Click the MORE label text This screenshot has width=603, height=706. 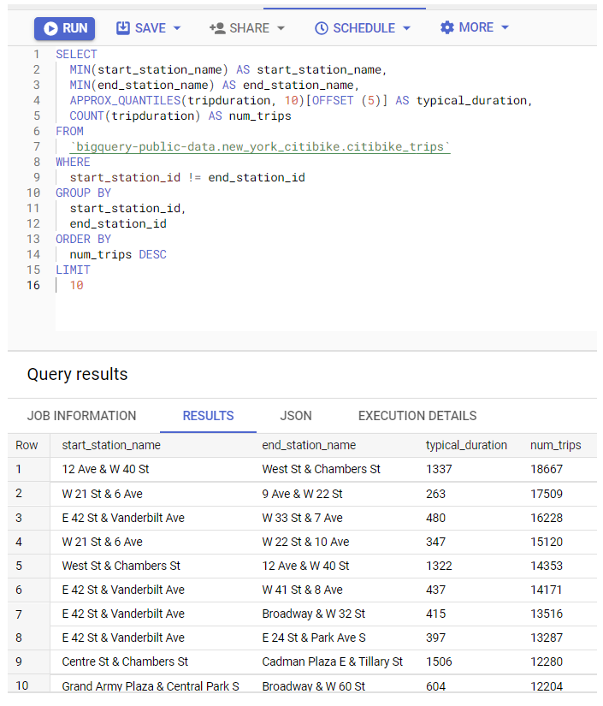point(476,27)
